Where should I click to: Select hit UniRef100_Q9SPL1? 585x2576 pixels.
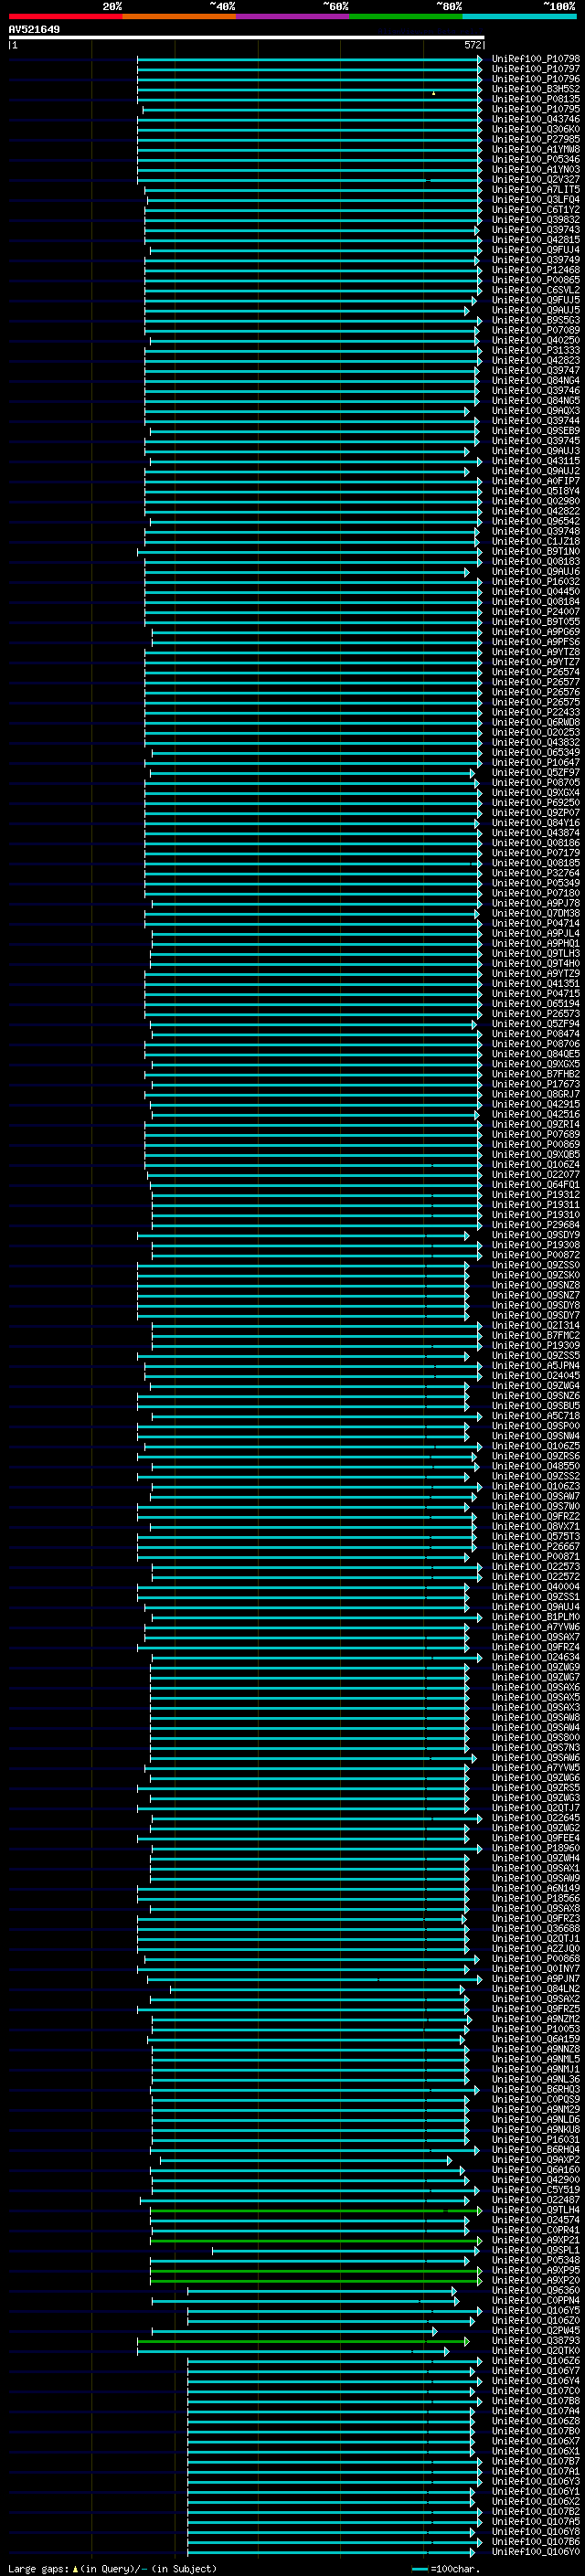coord(536,2250)
